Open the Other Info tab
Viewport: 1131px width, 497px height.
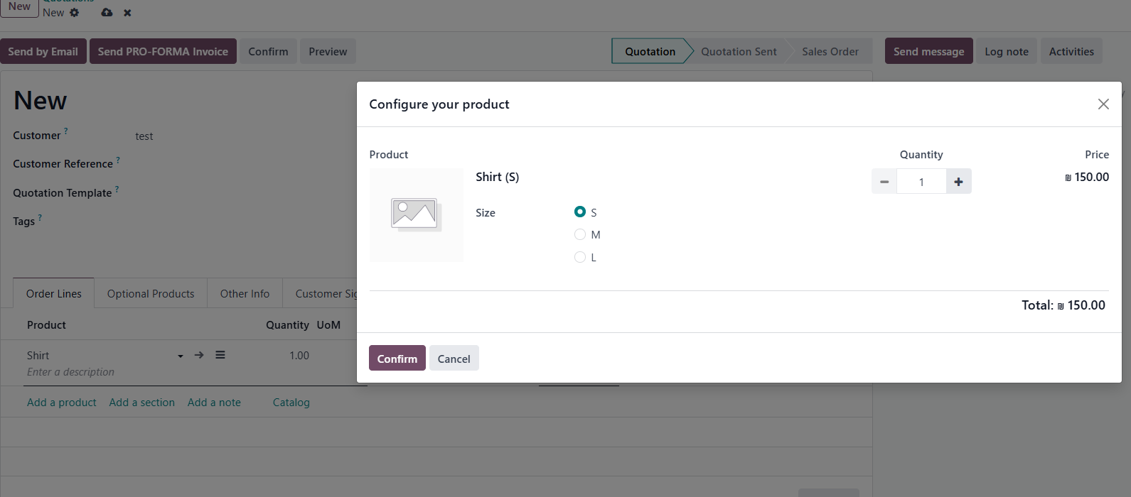tap(245, 294)
